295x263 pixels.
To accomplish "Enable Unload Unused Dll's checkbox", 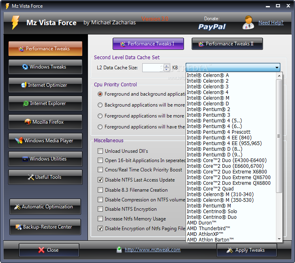I will point(100,151).
